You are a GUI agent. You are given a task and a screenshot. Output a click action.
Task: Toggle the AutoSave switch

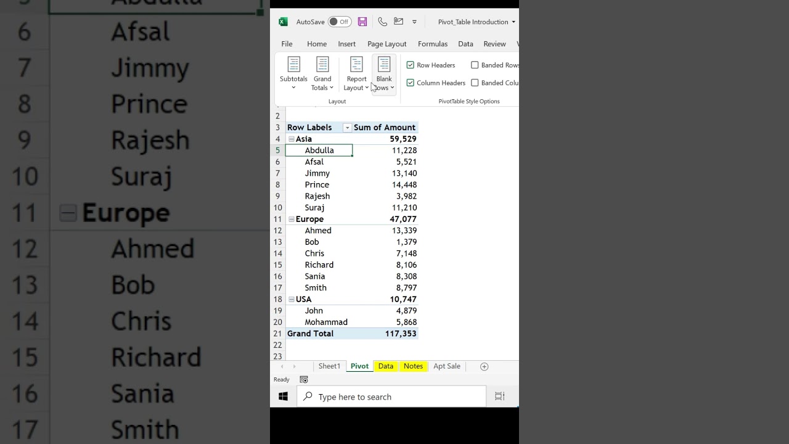340,22
